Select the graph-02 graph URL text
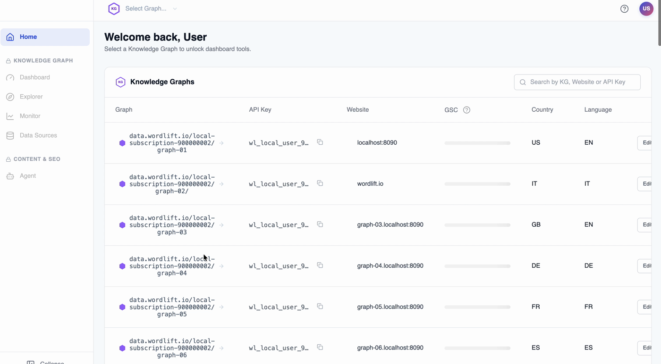 click(172, 184)
